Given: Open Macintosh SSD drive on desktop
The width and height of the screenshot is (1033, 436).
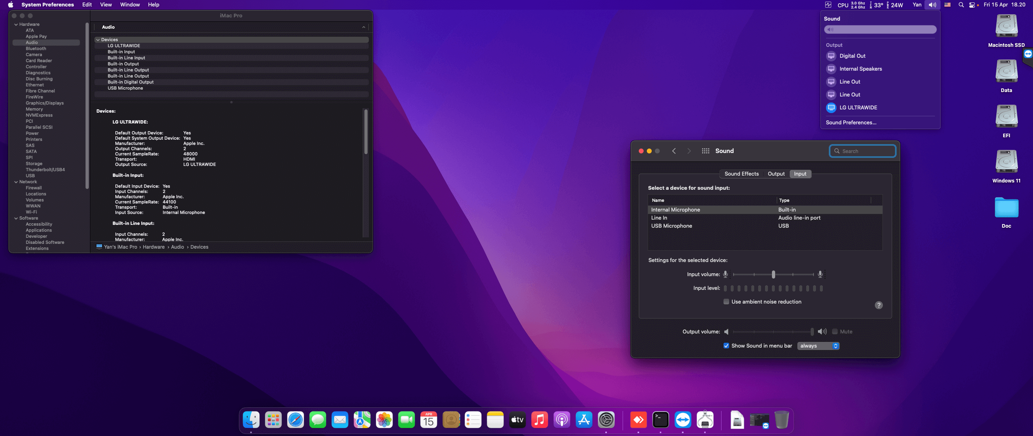Looking at the screenshot, I should click(1006, 31).
